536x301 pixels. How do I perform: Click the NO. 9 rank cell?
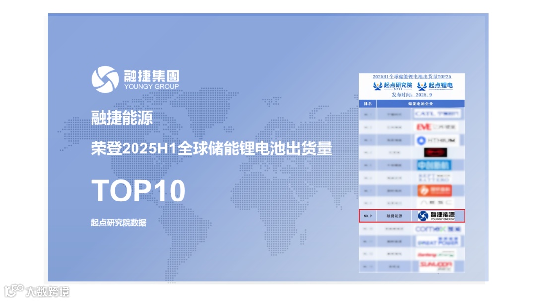click(368, 216)
